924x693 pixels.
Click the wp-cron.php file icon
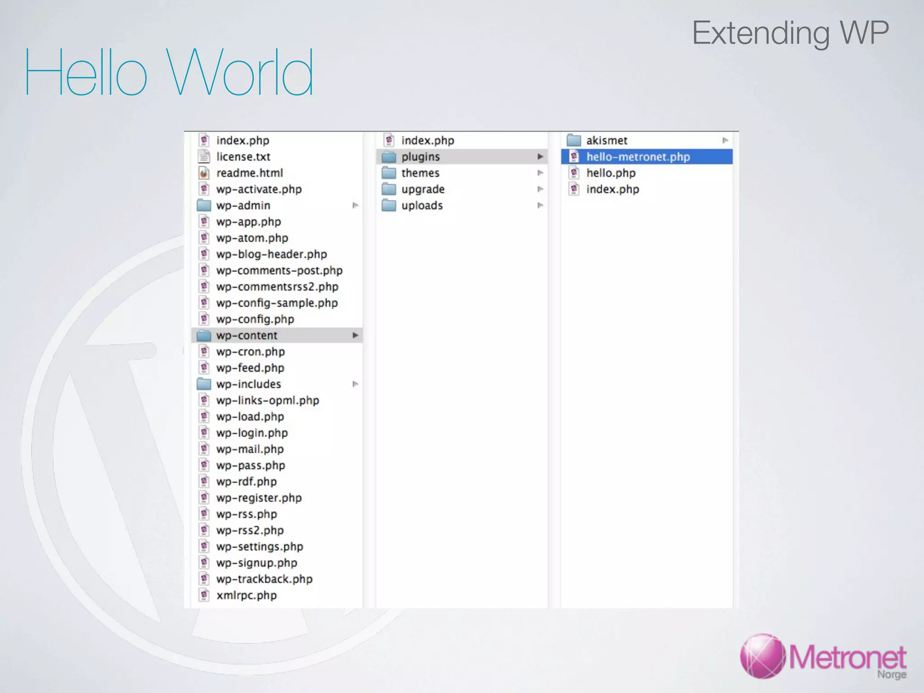pos(204,351)
